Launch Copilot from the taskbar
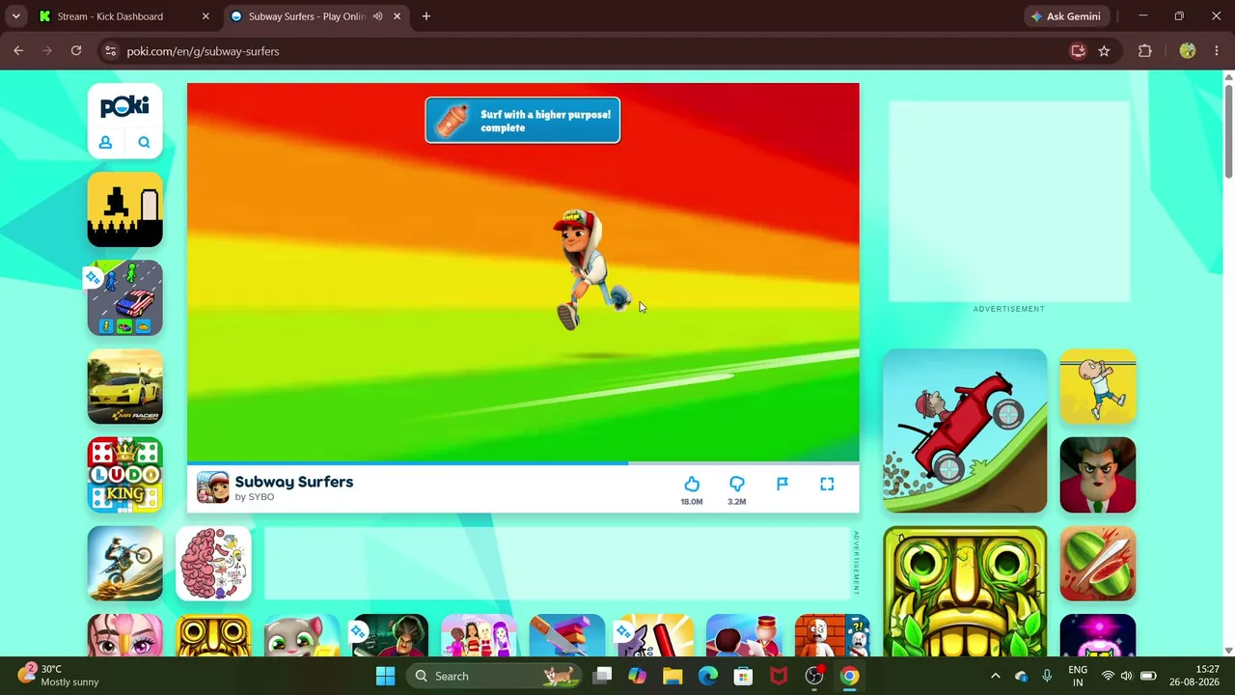 637,676
